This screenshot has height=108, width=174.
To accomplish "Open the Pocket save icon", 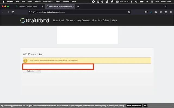I will pyautogui.click(x=146, y=12).
